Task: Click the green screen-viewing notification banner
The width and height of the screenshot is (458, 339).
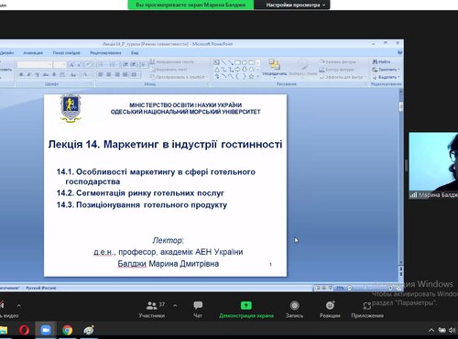Action: coord(191,5)
